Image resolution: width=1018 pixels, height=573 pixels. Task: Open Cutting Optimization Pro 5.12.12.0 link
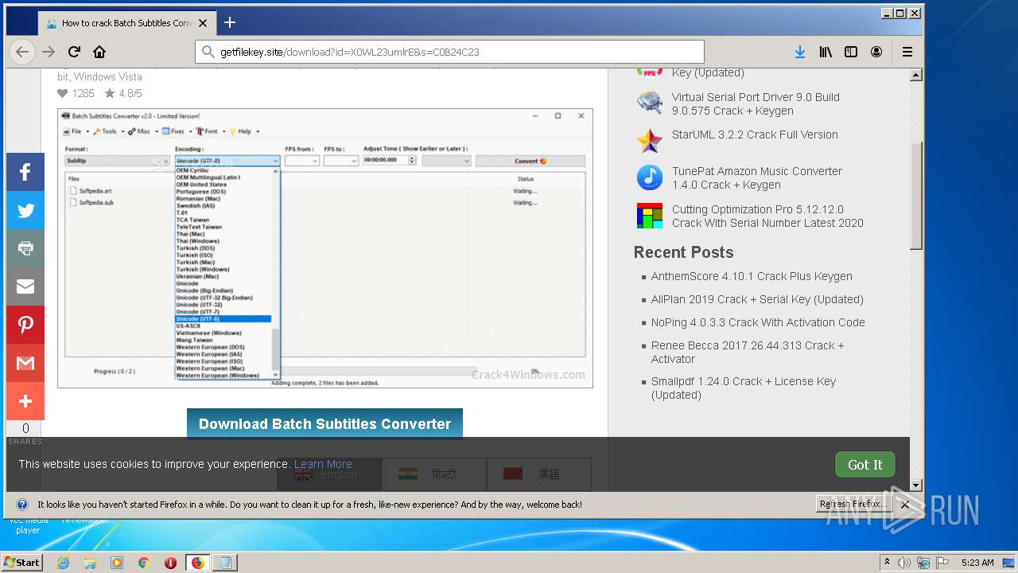click(767, 216)
